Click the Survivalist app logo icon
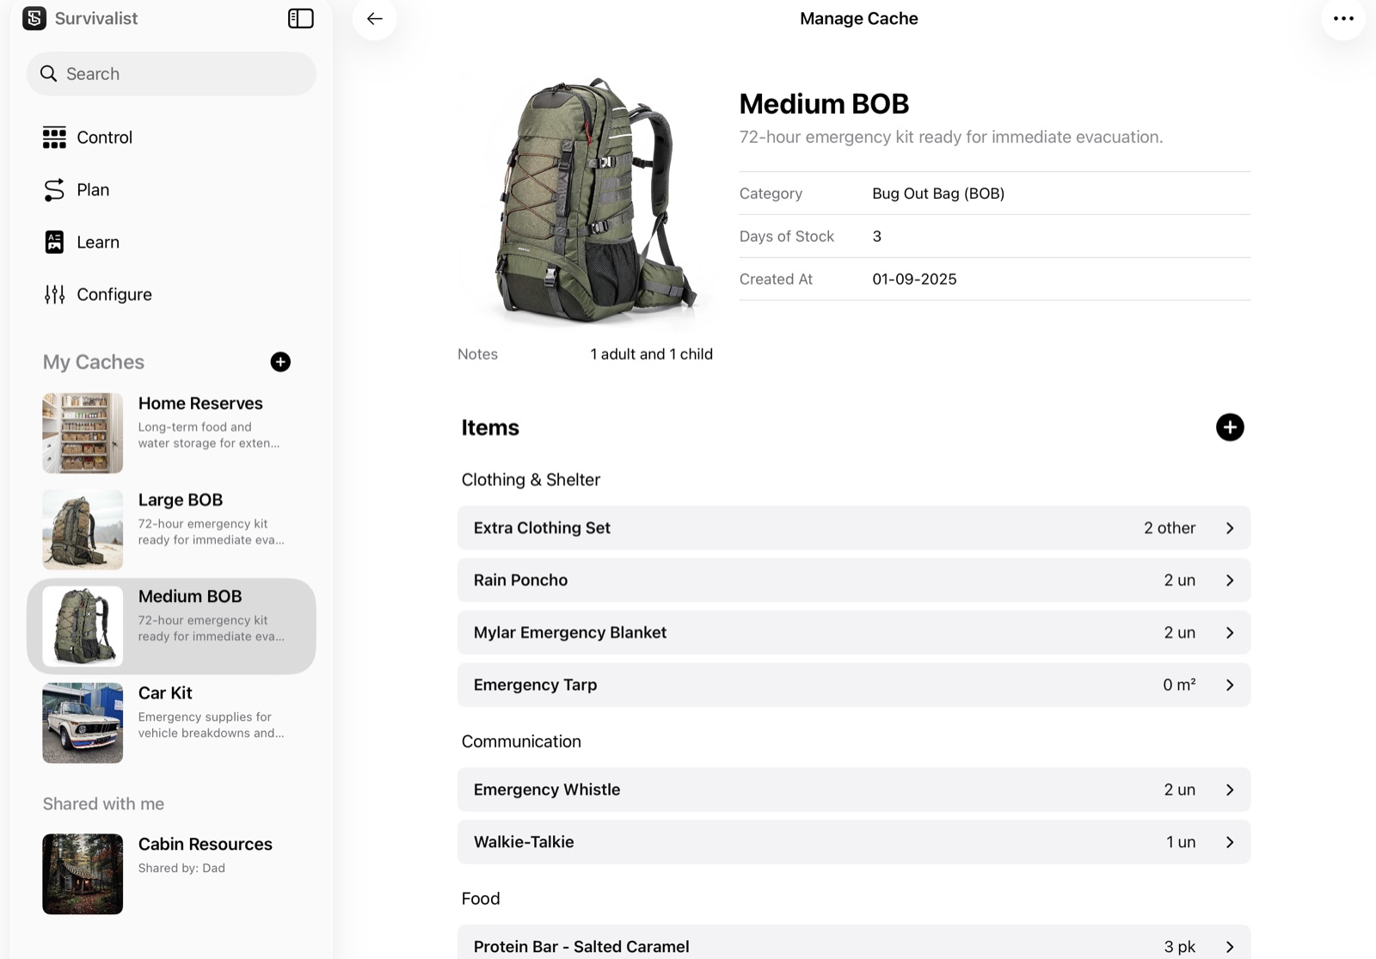This screenshot has width=1376, height=959. (x=34, y=18)
